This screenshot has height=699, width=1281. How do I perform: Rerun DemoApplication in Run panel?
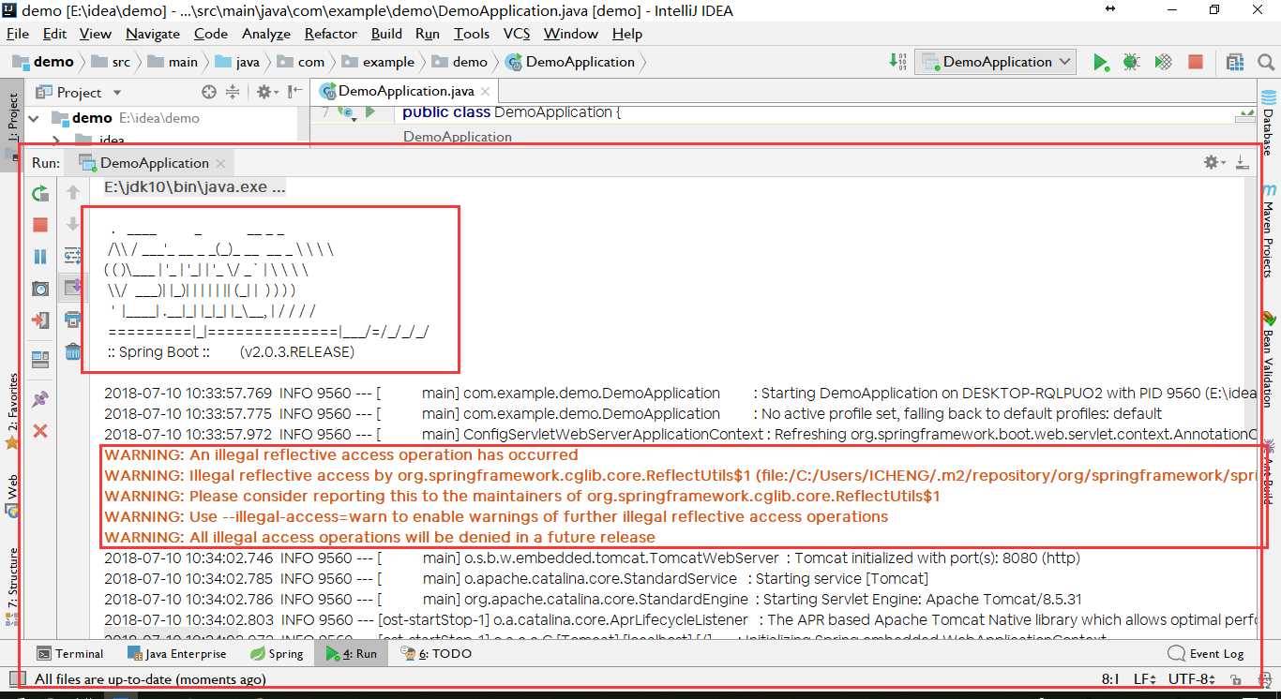[40, 194]
